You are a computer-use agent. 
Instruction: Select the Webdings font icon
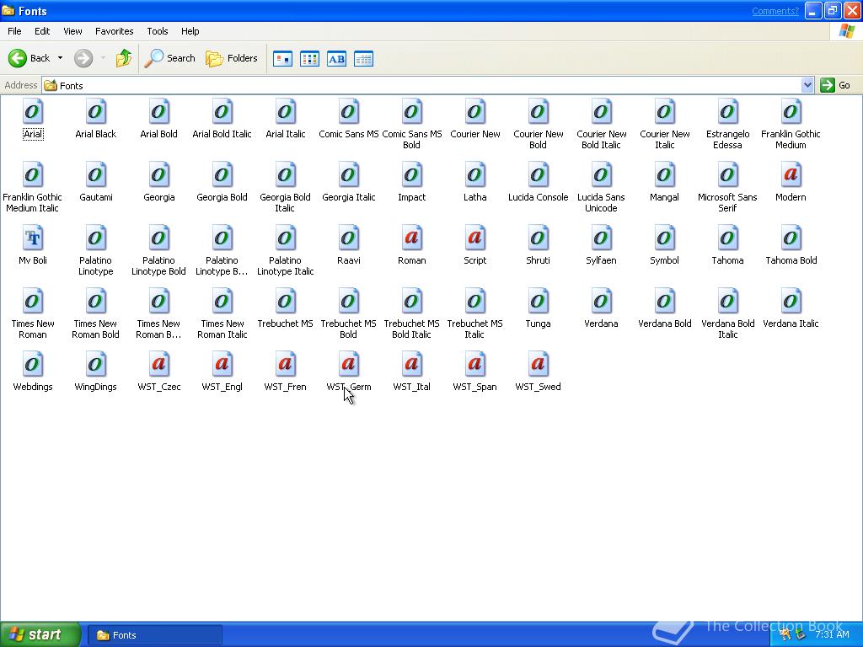[x=33, y=365]
